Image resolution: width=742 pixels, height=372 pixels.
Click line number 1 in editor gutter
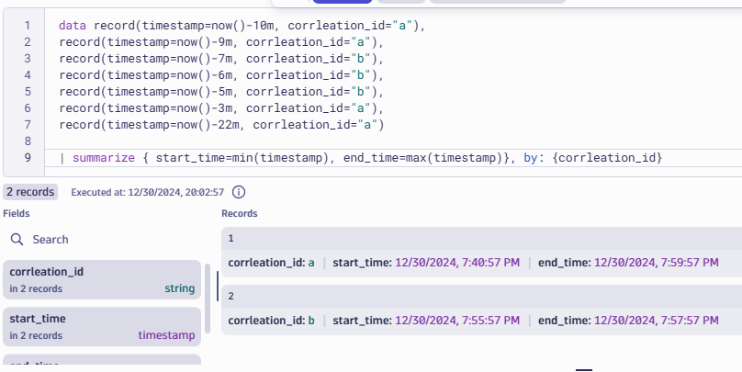(28, 26)
